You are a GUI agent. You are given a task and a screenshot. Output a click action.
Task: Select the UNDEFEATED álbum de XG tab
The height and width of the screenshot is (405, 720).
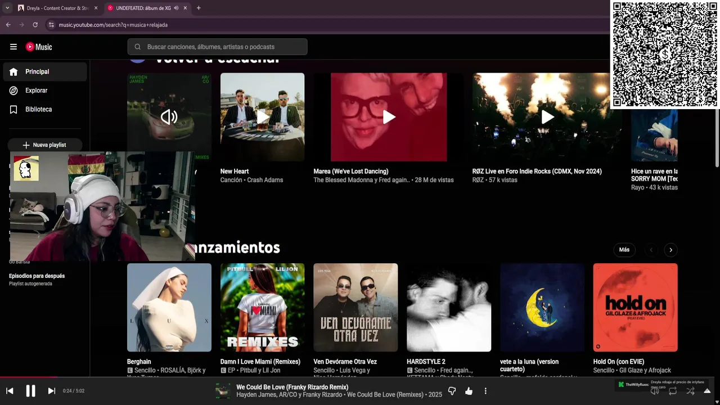tap(143, 8)
